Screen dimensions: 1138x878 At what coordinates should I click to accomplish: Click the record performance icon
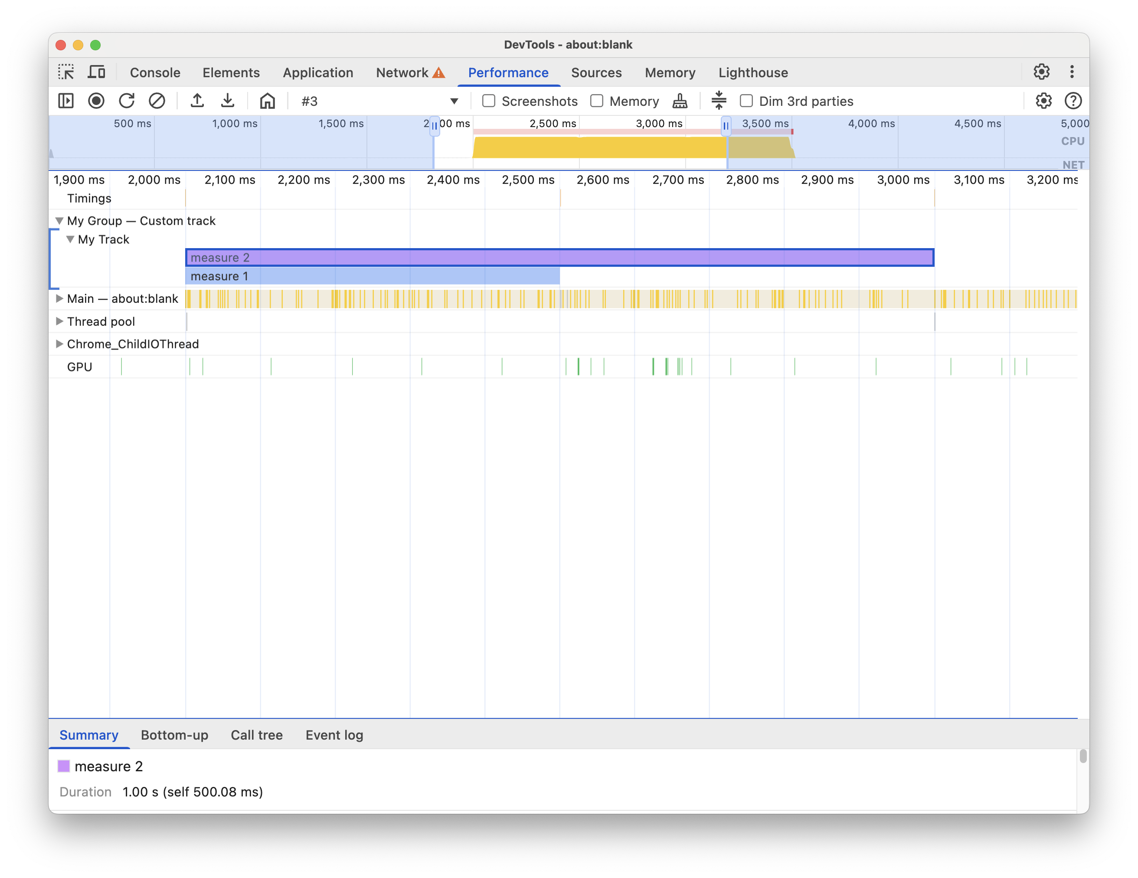[x=95, y=100]
